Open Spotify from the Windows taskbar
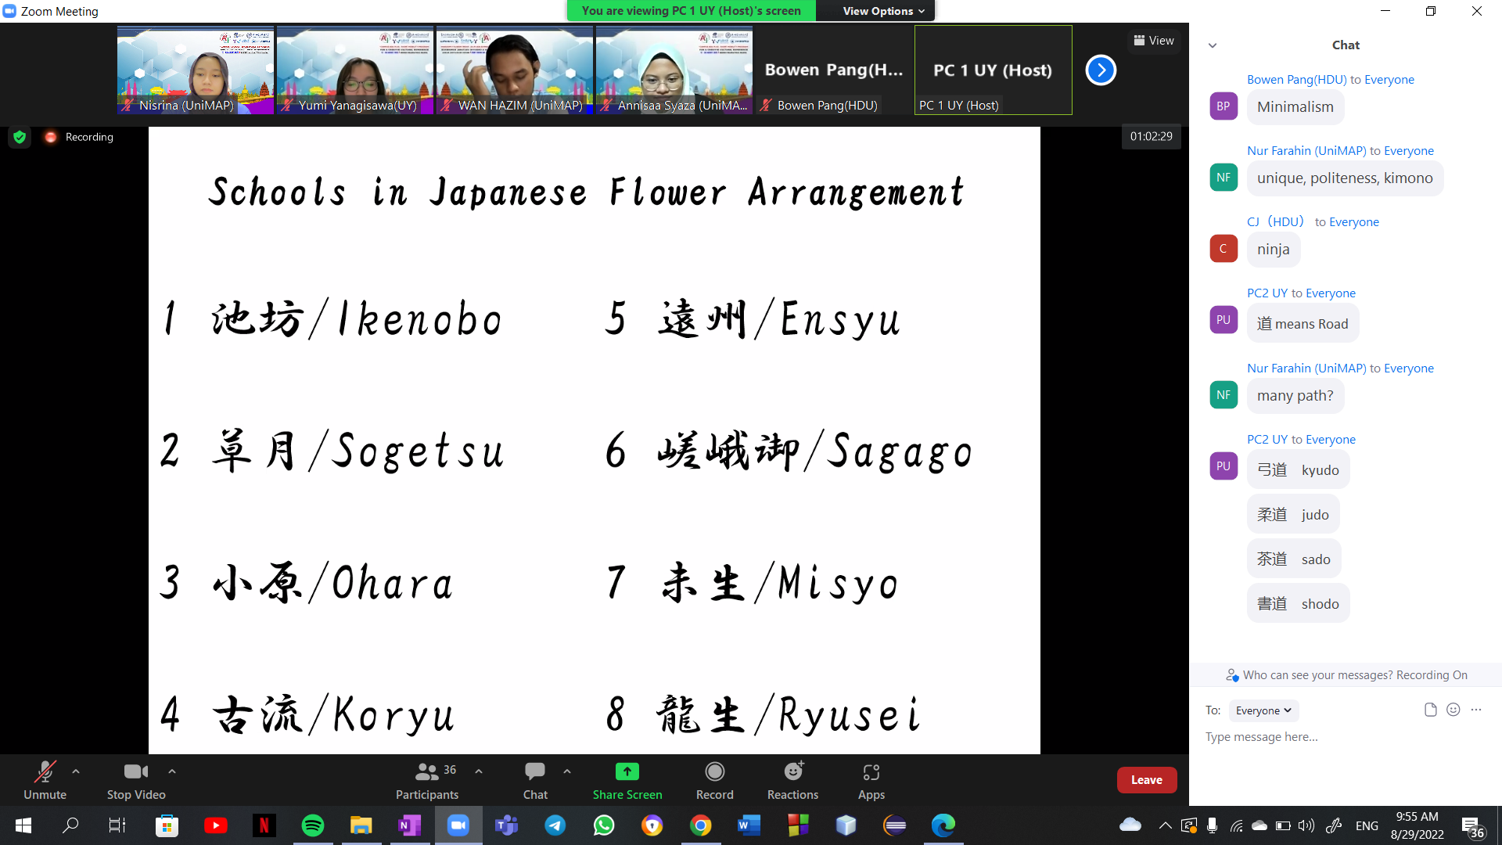The height and width of the screenshot is (845, 1502). (x=313, y=825)
